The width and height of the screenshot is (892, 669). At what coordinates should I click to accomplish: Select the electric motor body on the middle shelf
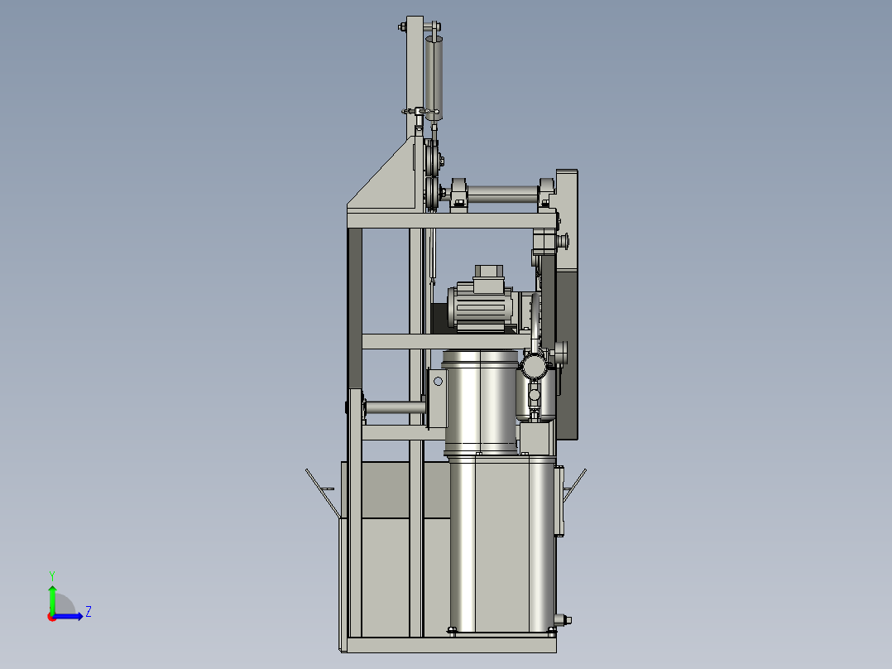481,307
